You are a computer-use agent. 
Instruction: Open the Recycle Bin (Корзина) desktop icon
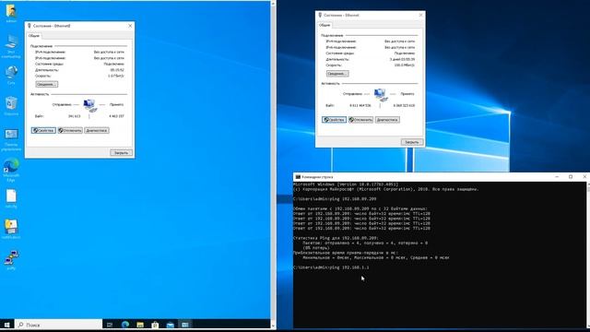(x=11, y=105)
